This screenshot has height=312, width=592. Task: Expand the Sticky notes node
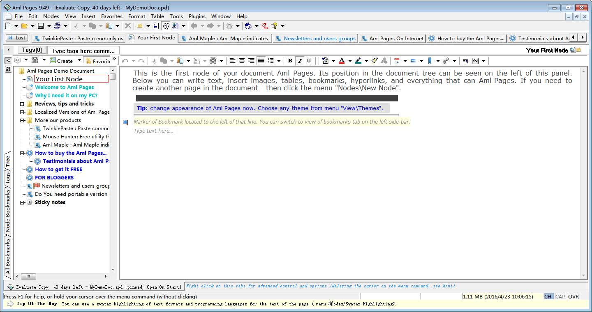22,202
